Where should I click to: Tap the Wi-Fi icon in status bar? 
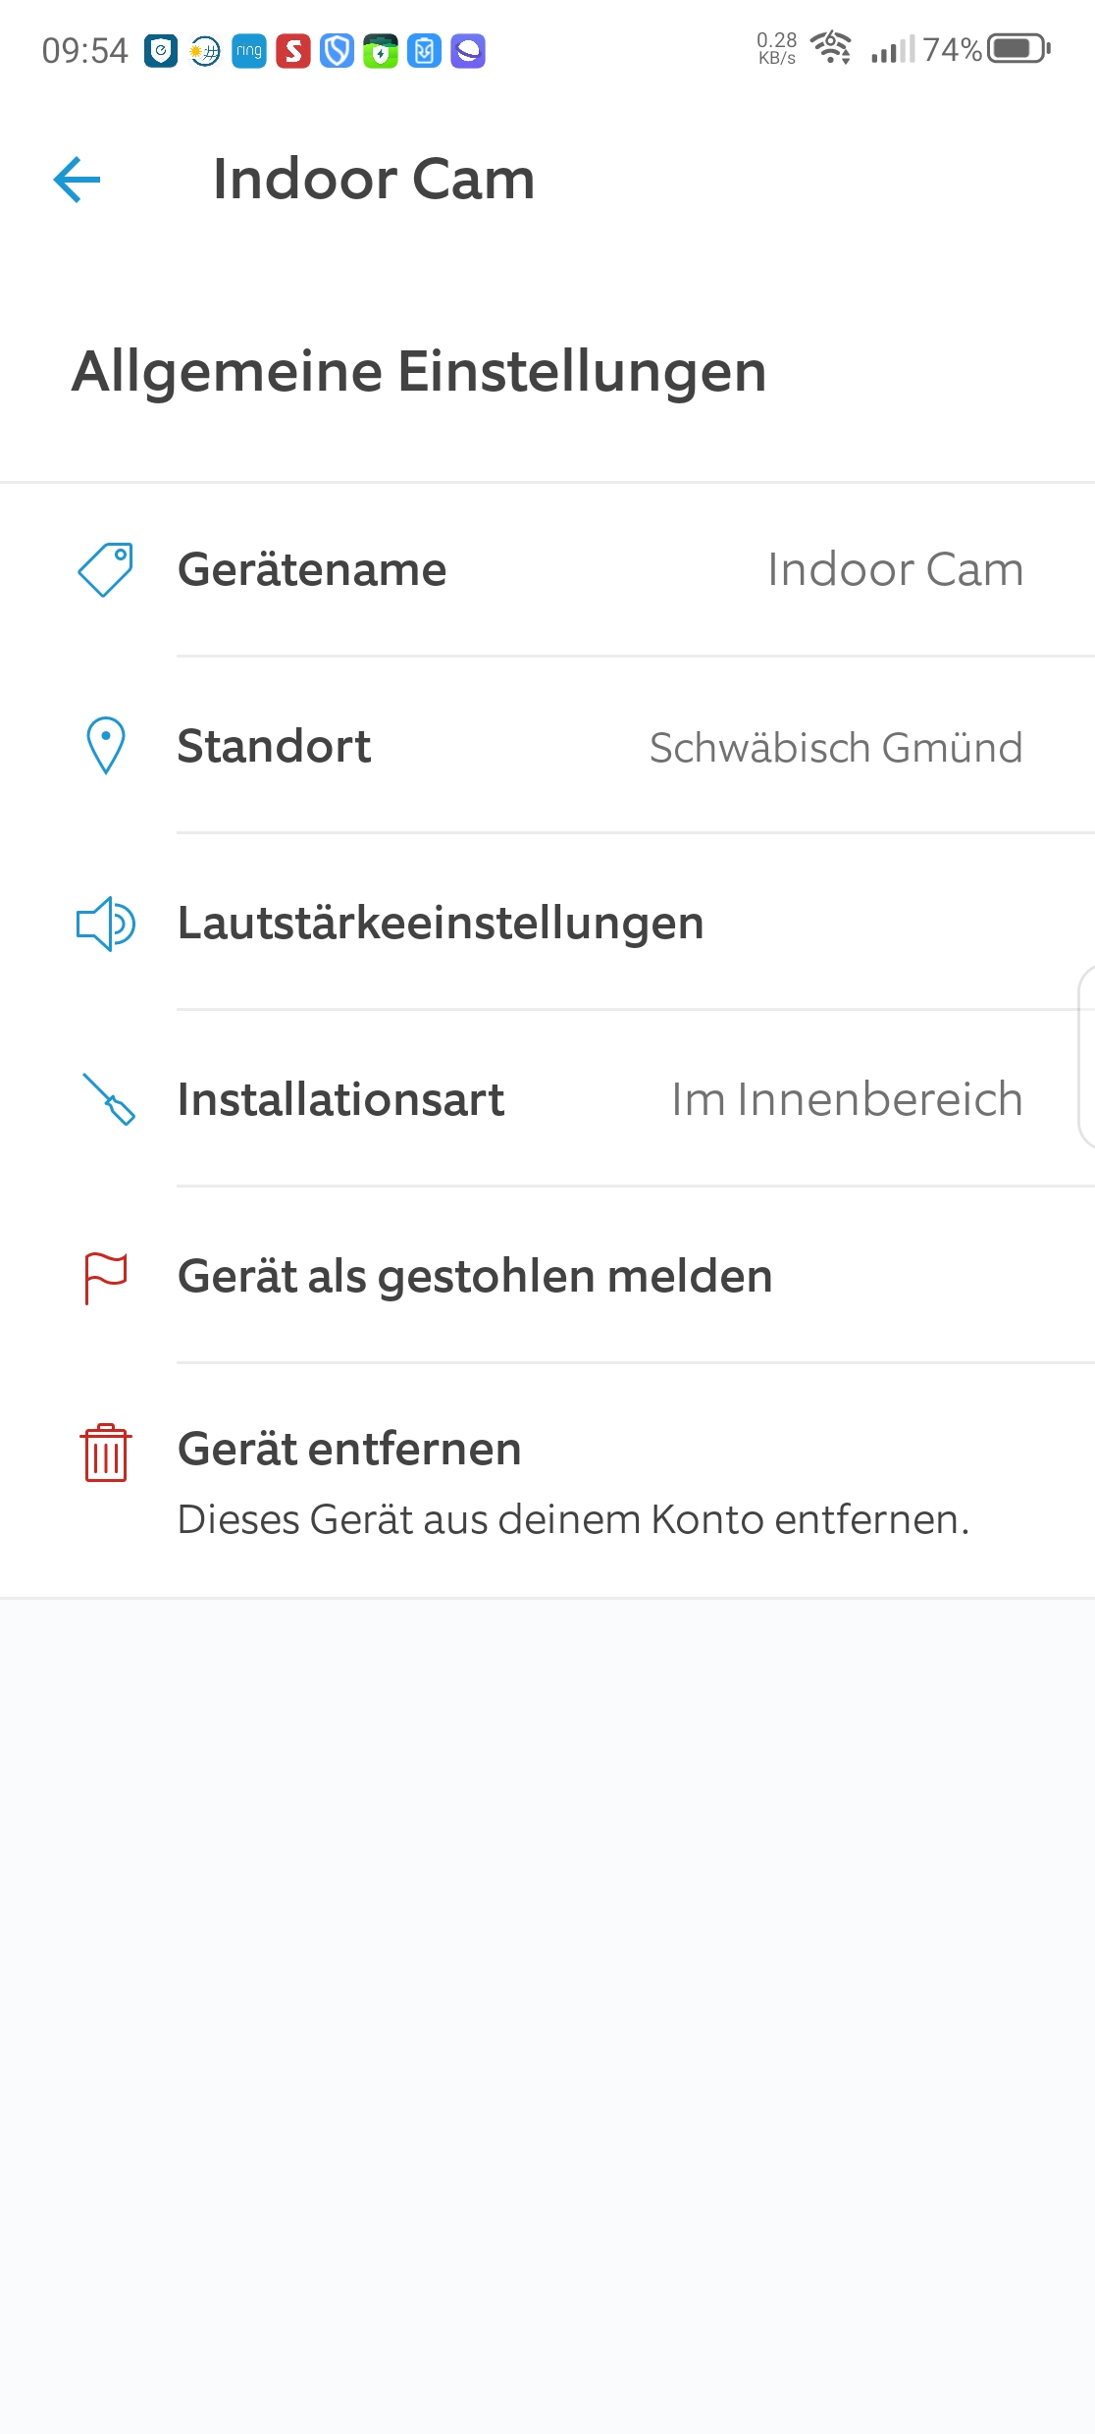(x=831, y=47)
